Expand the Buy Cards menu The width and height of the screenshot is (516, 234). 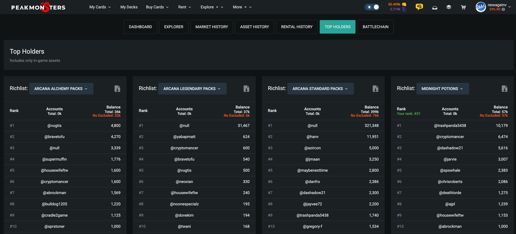point(157,7)
